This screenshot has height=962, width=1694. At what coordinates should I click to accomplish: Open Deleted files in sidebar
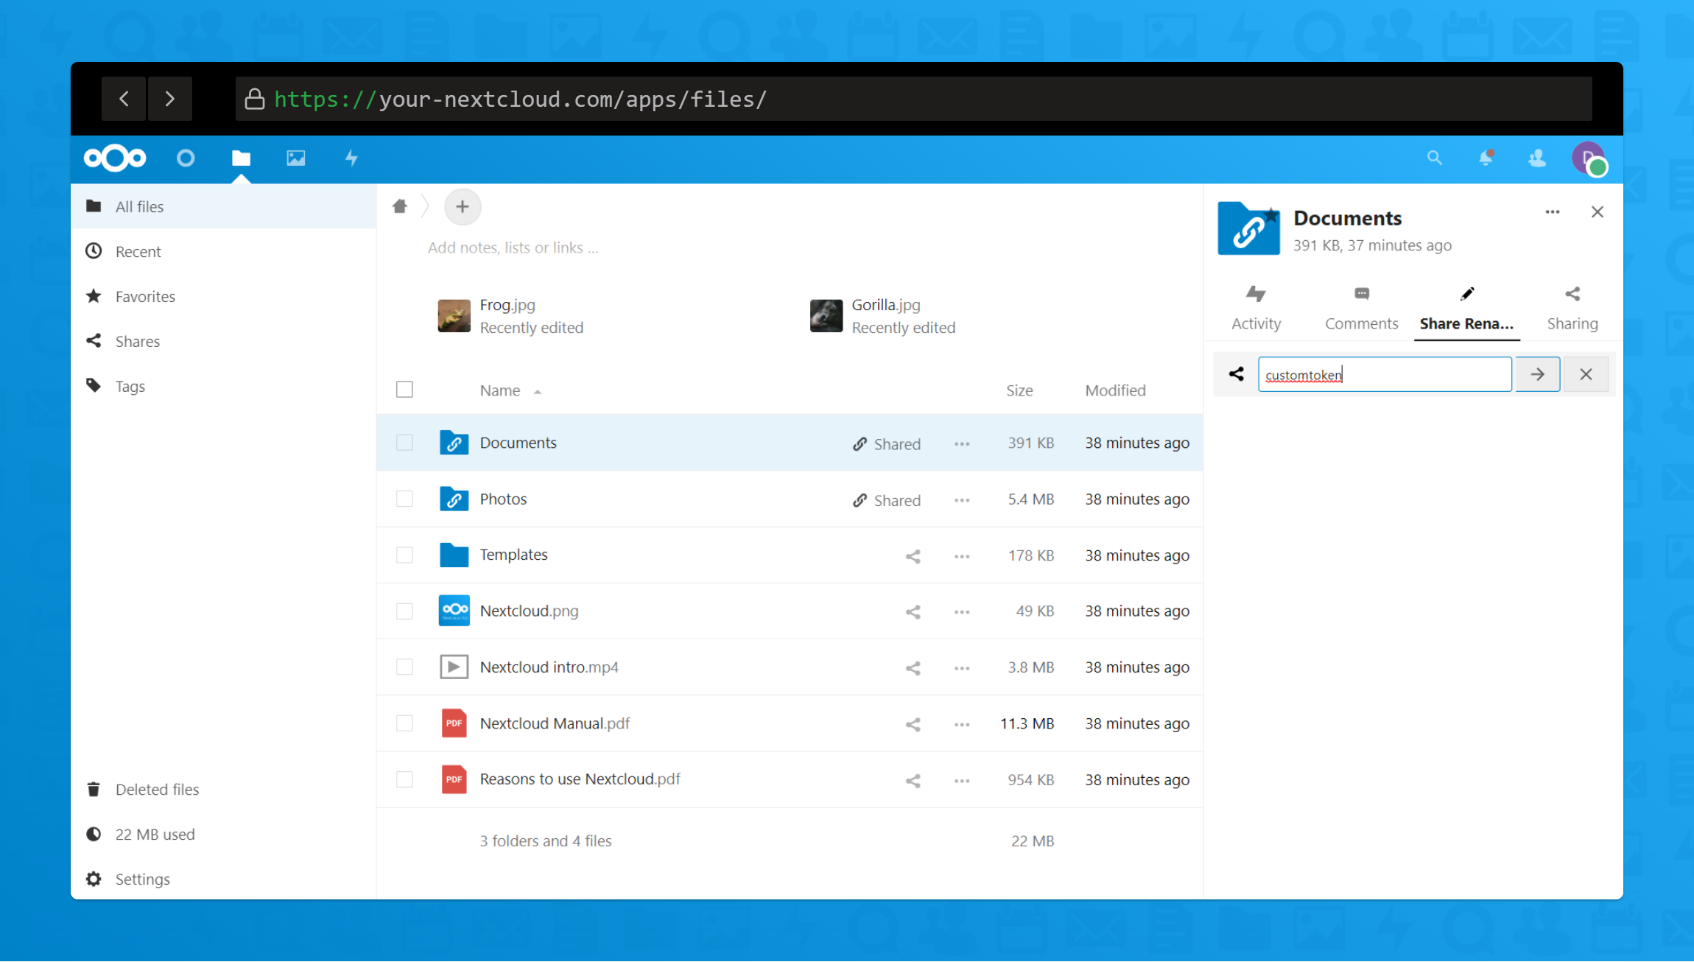pyautogui.click(x=157, y=790)
